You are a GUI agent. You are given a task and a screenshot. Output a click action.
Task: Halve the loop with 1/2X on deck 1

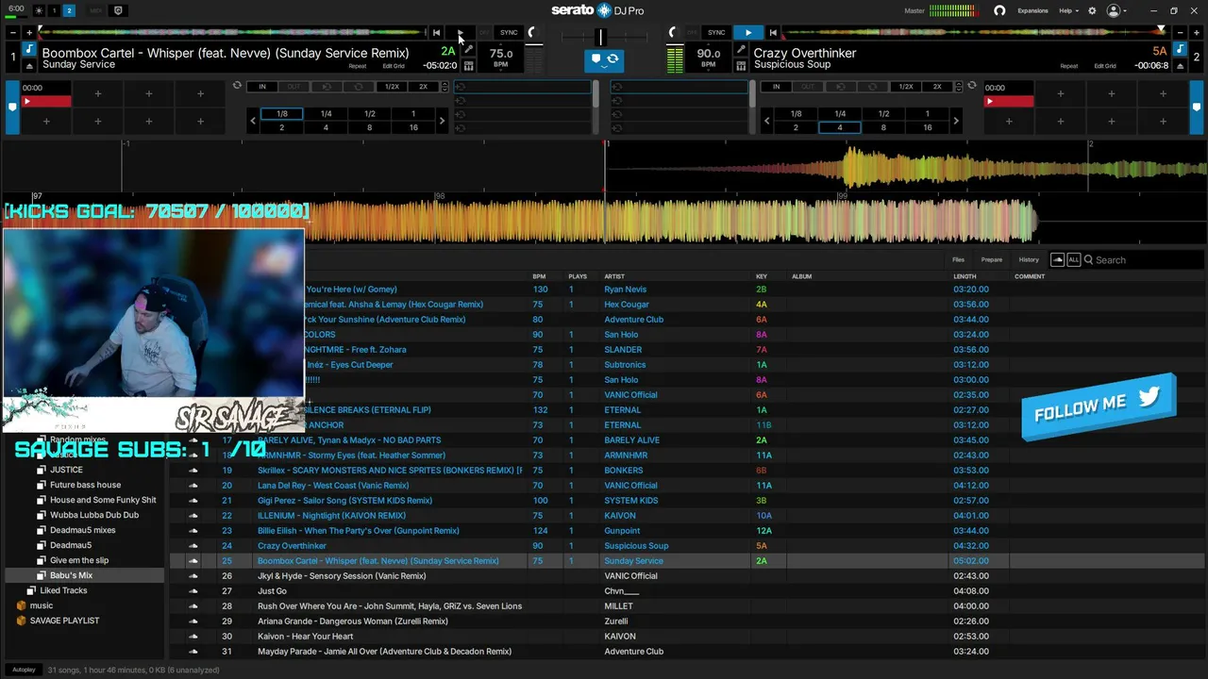391,87
